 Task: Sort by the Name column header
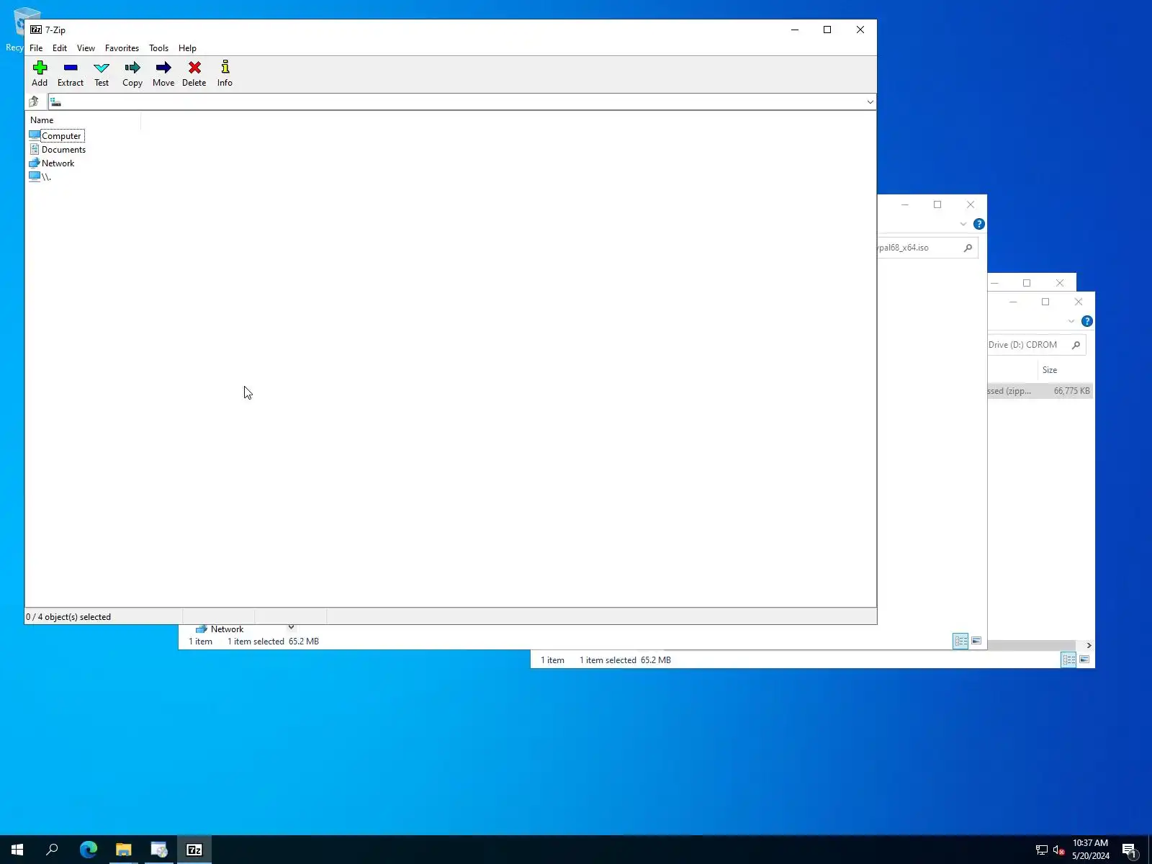42,120
